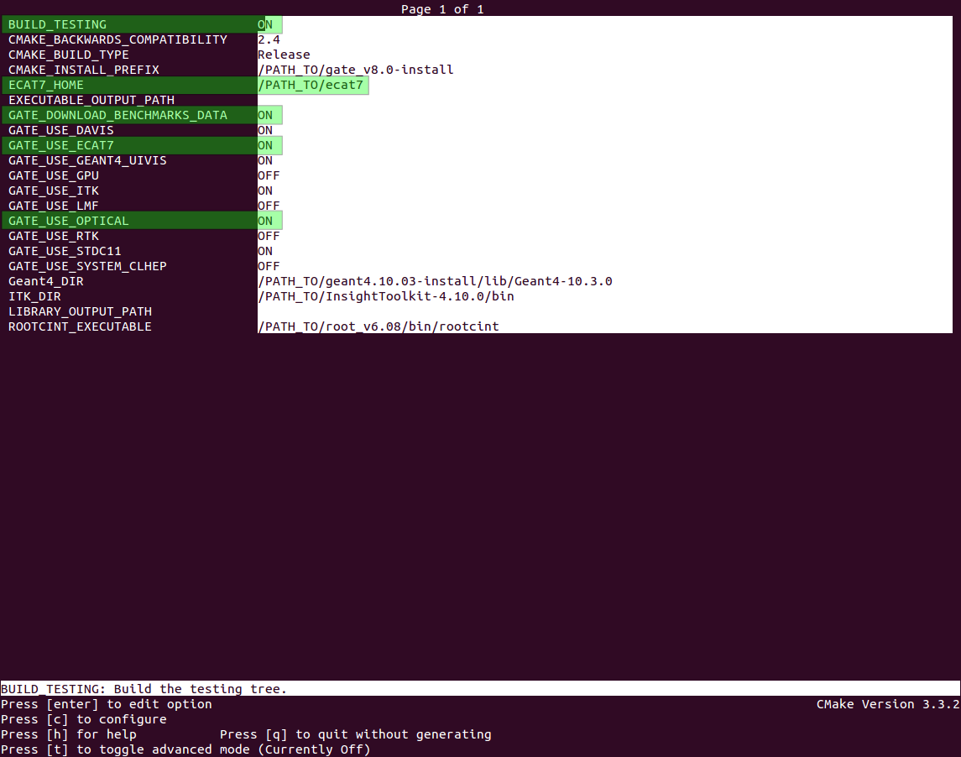Click the root_v6.08/bin/rootcint path value
Image resolution: width=961 pixels, height=757 pixels.
click(379, 326)
